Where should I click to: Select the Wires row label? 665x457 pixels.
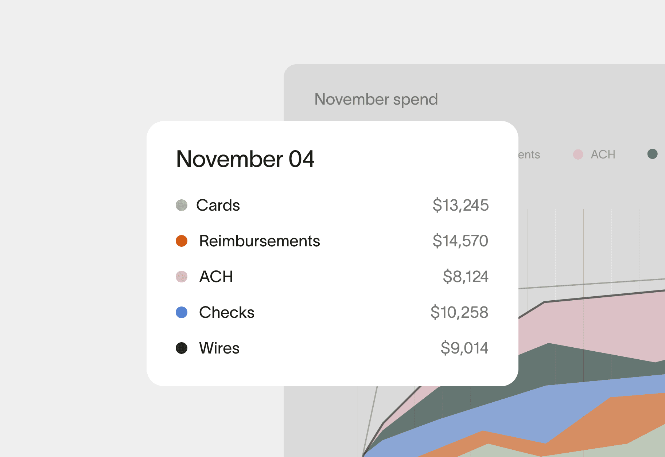(x=219, y=348)
